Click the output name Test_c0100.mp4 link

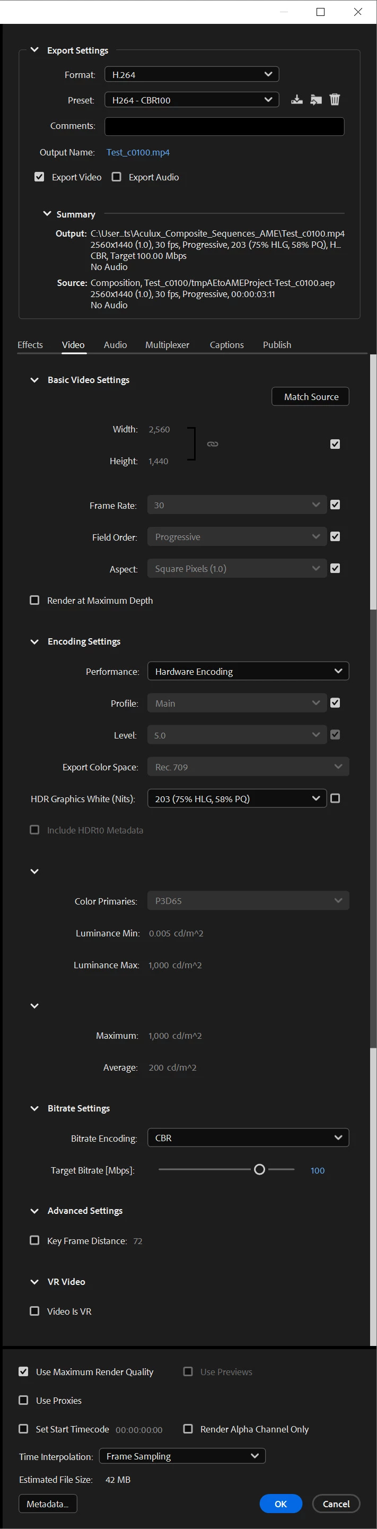pyautogui.click(x=138, y=153)
